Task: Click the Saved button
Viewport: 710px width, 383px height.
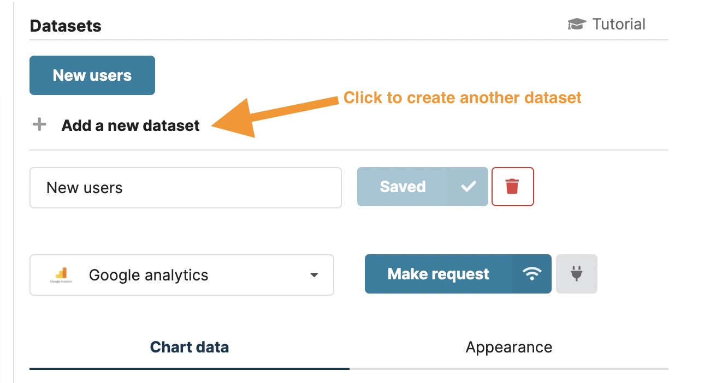Action: pos(403,186)
